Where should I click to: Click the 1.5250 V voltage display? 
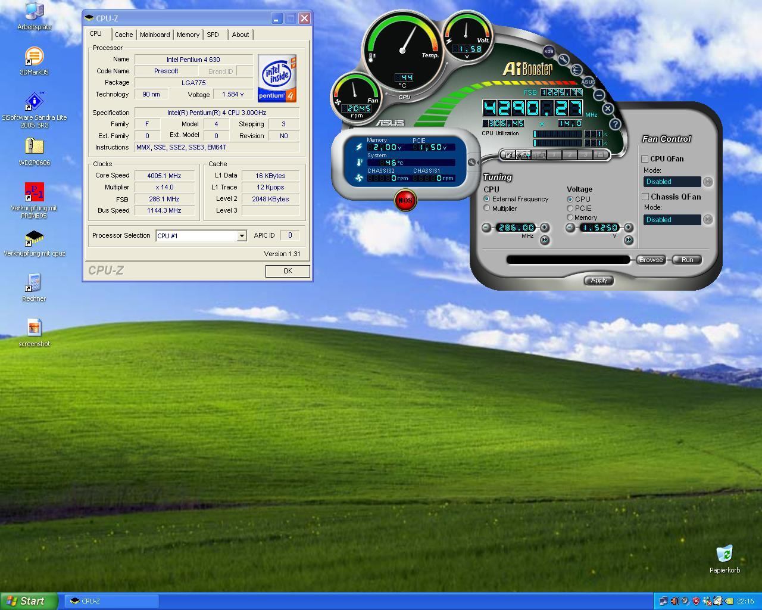(599, 228)
